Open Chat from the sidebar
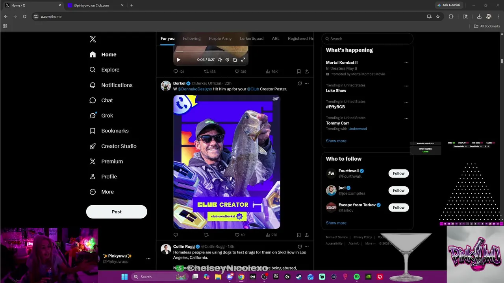This screenshot has height=283, width=504. coord(101,100)
